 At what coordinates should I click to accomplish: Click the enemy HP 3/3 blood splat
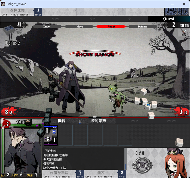pyautogui.click(x=181, y=111)
